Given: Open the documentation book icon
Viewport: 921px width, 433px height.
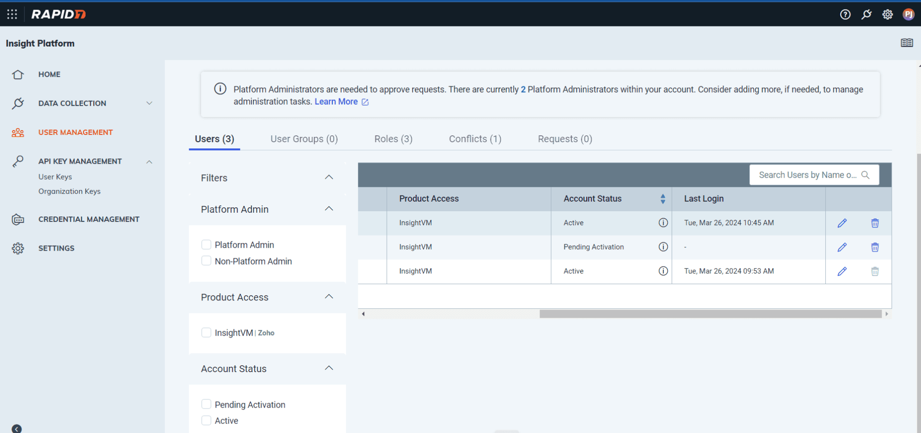Looking at the screenshot, I should pos(907,43).
